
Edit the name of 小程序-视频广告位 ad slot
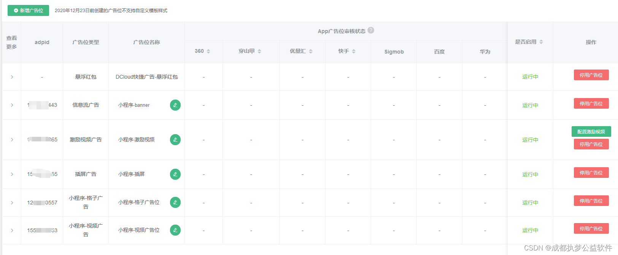click(175, 230)
